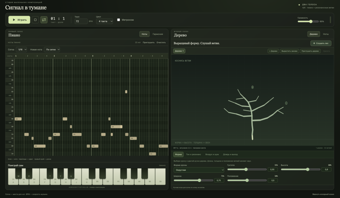Open the Цикл dropdown showing 4 такта

pyautogui.click(x=105, y=21)
